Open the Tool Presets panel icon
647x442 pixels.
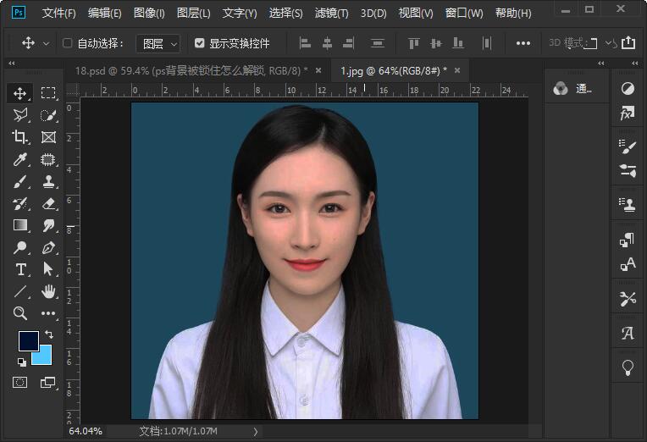(628, 299)
